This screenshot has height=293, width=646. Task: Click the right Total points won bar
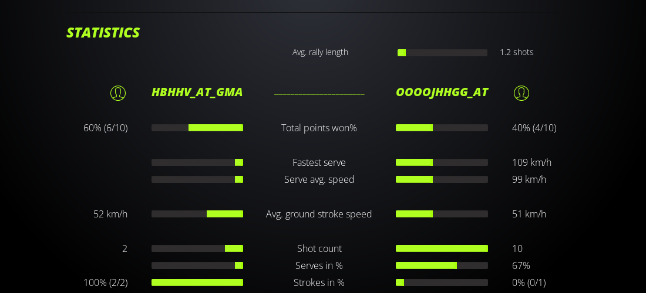click(442, 128)
